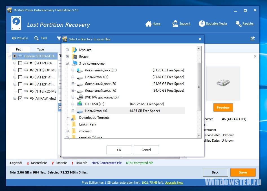Check the #1 (FAT32) partition checkbox

coord(20,63)
